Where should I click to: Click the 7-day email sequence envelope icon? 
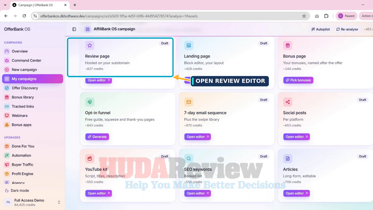(189, 102)
